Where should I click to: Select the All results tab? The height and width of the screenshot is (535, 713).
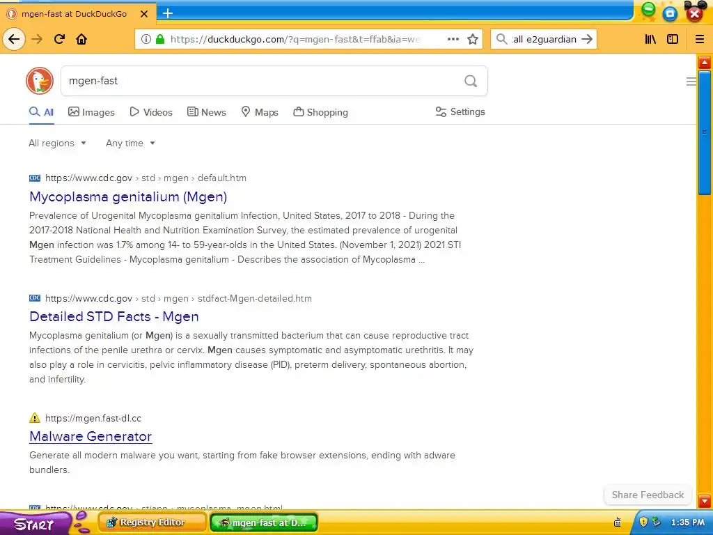pyautogui.click(x=41, y=112)
